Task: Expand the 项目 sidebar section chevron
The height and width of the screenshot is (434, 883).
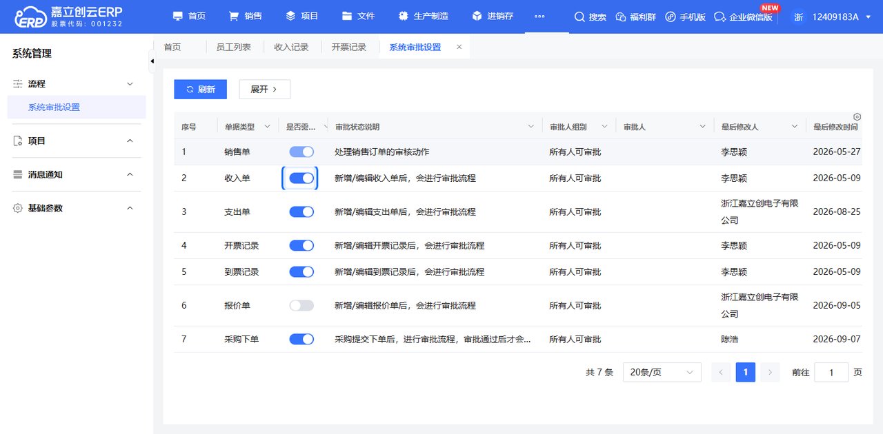Action: [130, 141]
